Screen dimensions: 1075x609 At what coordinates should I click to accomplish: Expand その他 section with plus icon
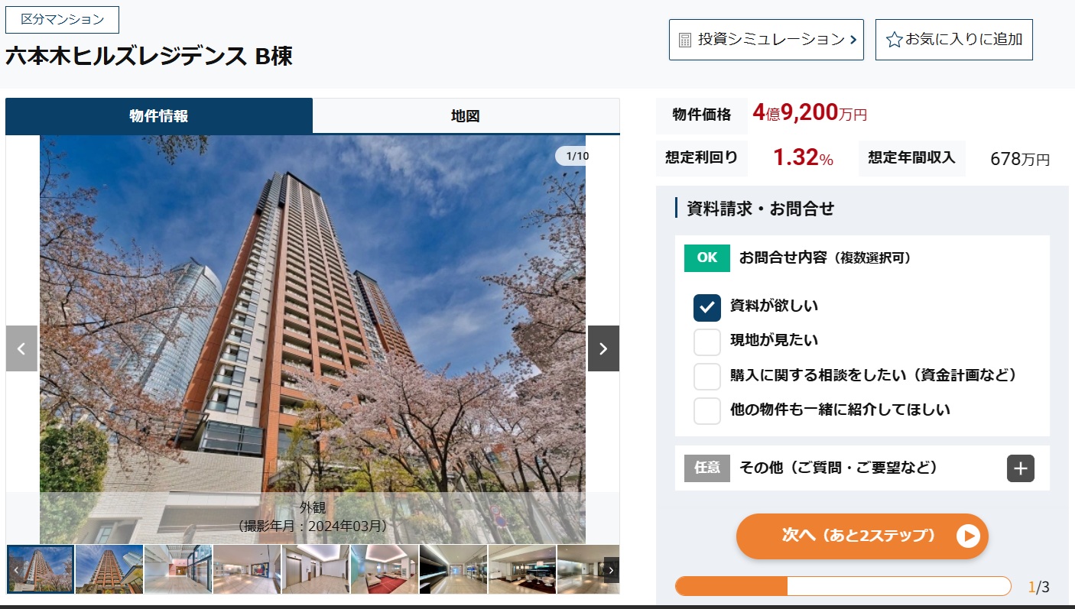(x=1021, y=468)
